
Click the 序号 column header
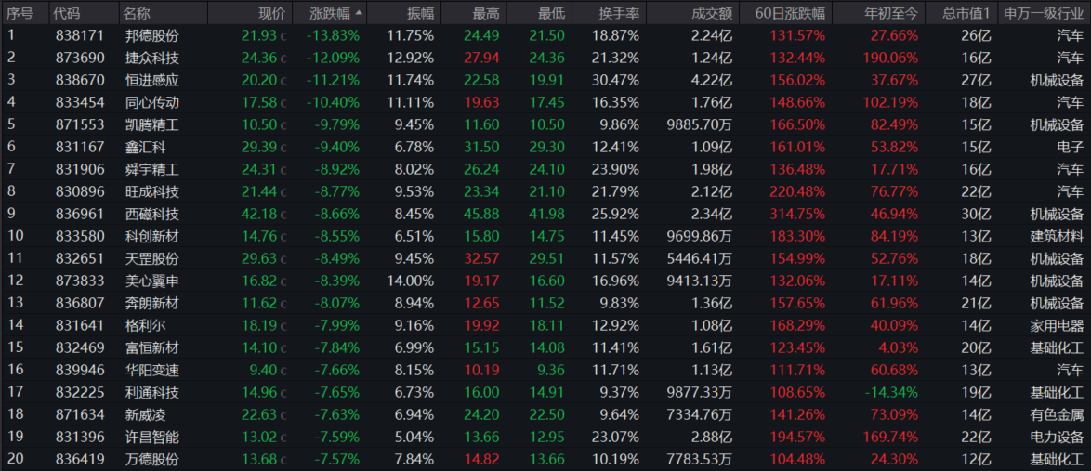[x=20, y=13]
